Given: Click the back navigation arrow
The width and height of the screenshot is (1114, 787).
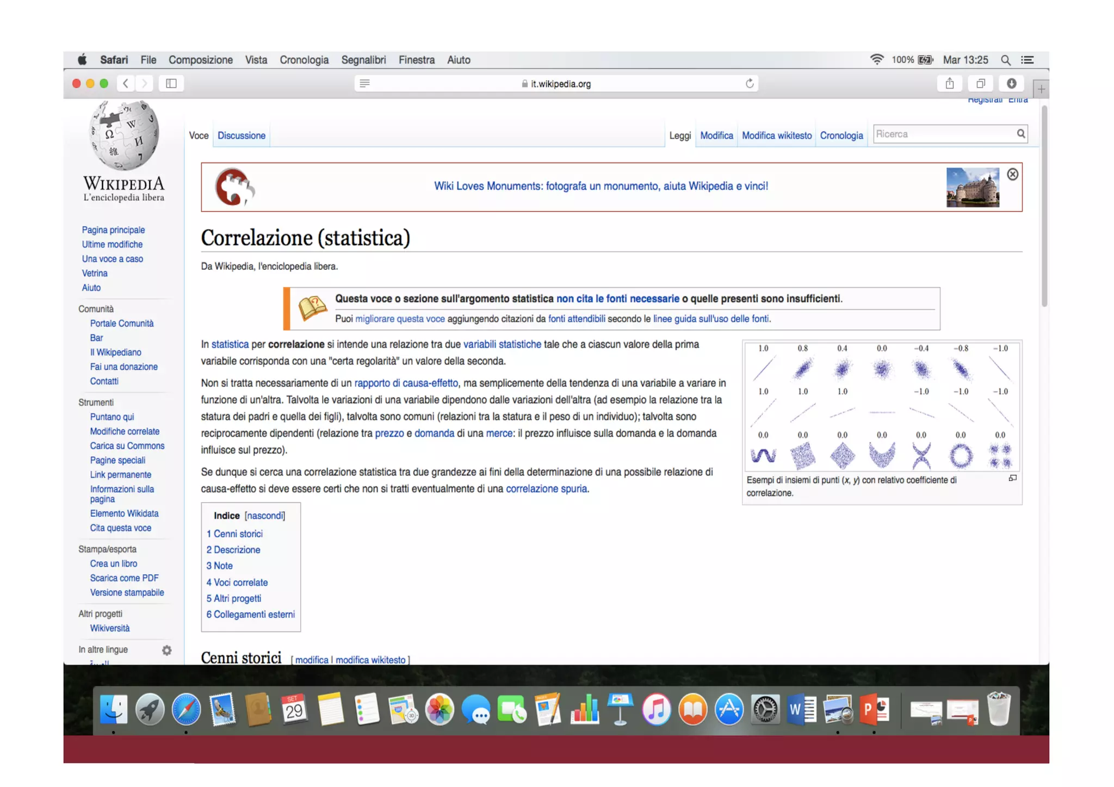Looking at the screenshot, I should pos(126,83).
